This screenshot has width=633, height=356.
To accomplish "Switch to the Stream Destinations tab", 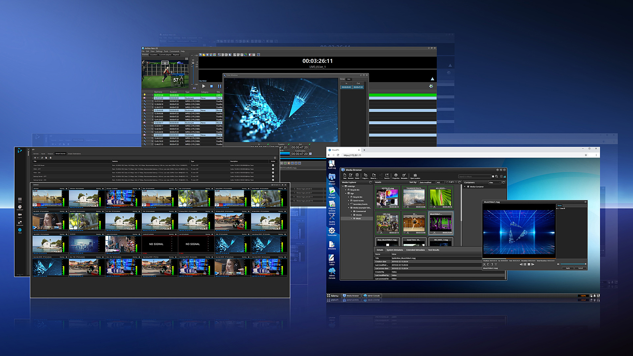I will click(x=74, y=154).
